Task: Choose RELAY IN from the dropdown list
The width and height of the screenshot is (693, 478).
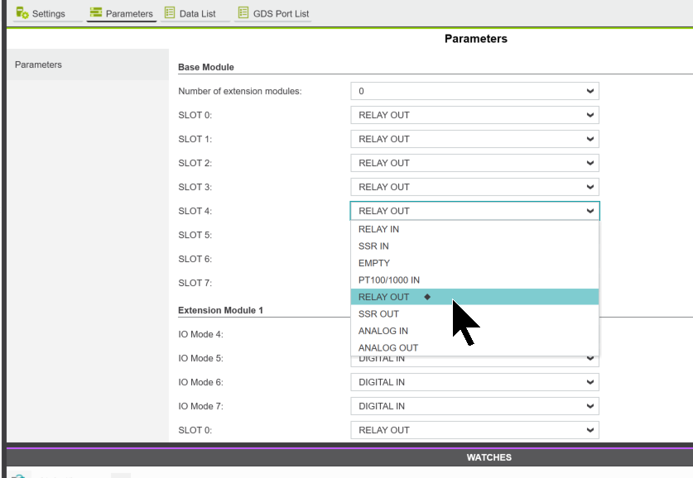Action: pos(378,229)
